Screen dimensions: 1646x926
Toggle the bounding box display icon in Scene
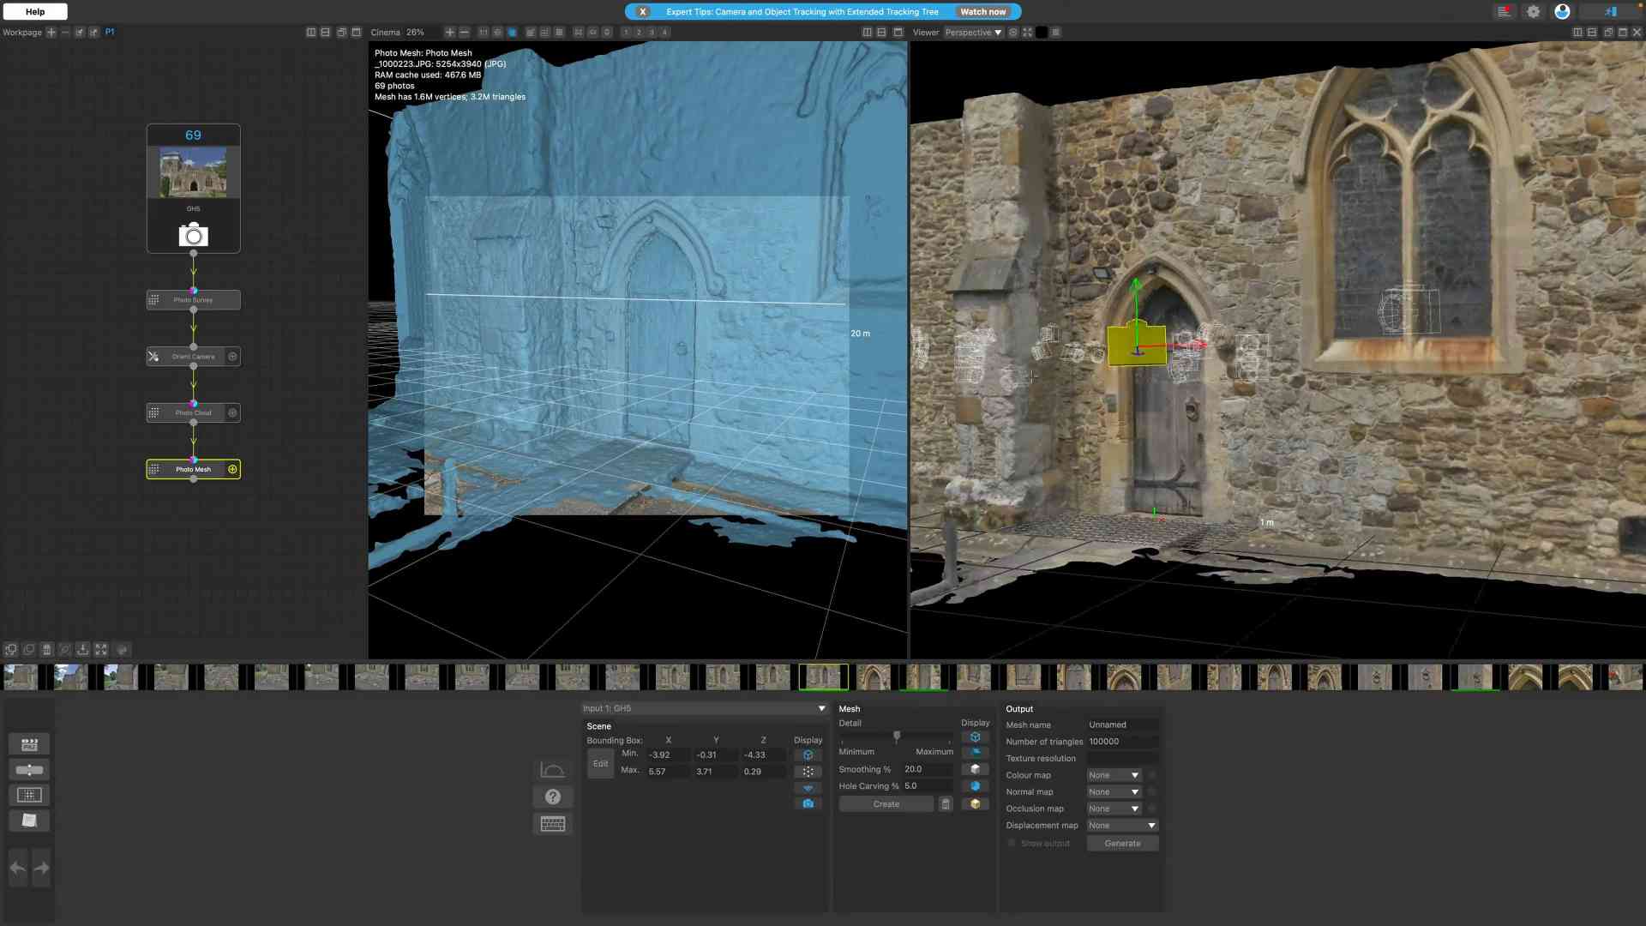point(808,755)
